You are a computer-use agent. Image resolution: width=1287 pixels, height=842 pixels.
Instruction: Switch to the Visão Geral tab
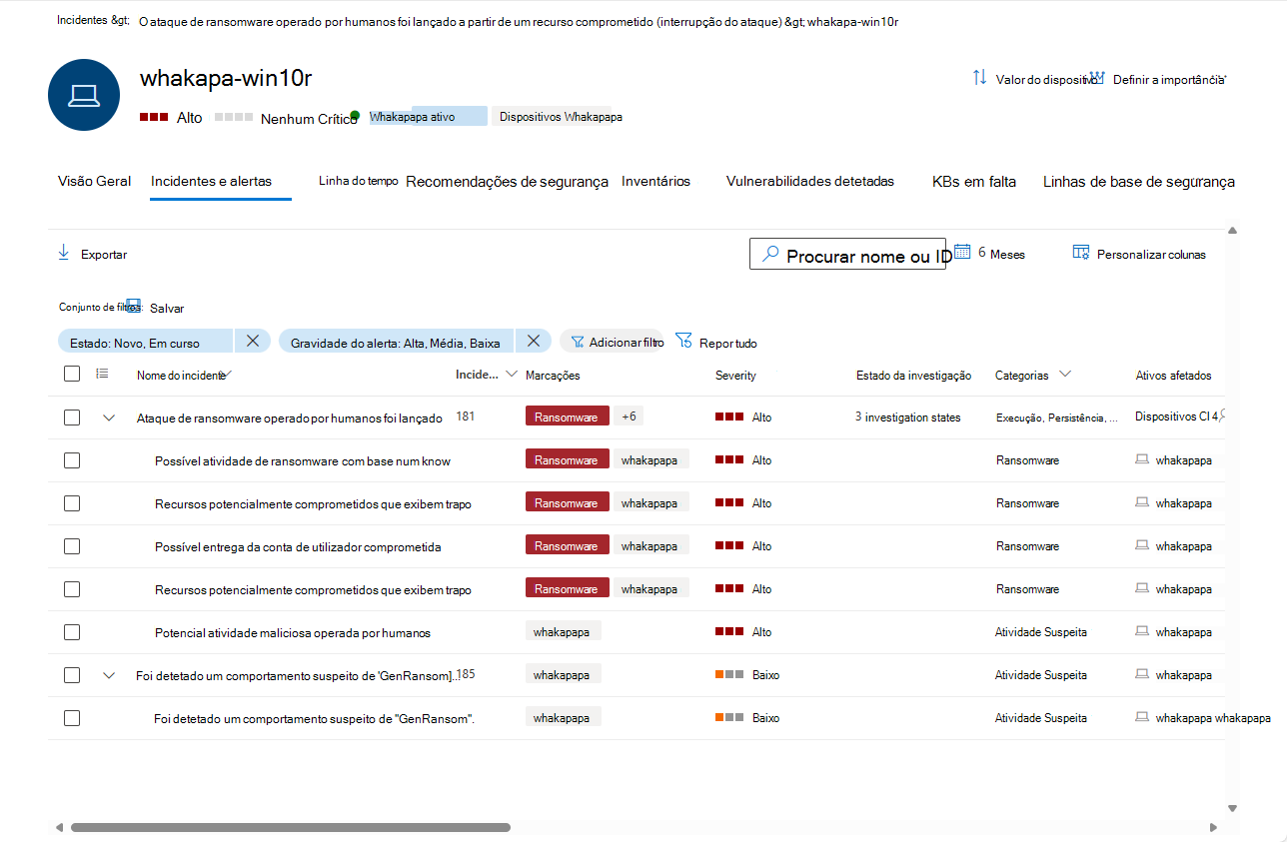point(94,182)
